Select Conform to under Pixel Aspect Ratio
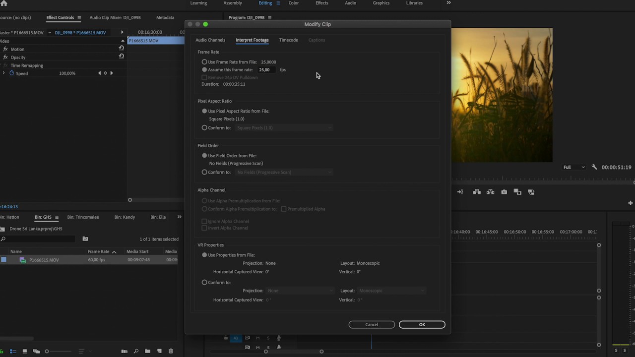The width and height of the screenshot is (635, 357). tap(204, 127)
